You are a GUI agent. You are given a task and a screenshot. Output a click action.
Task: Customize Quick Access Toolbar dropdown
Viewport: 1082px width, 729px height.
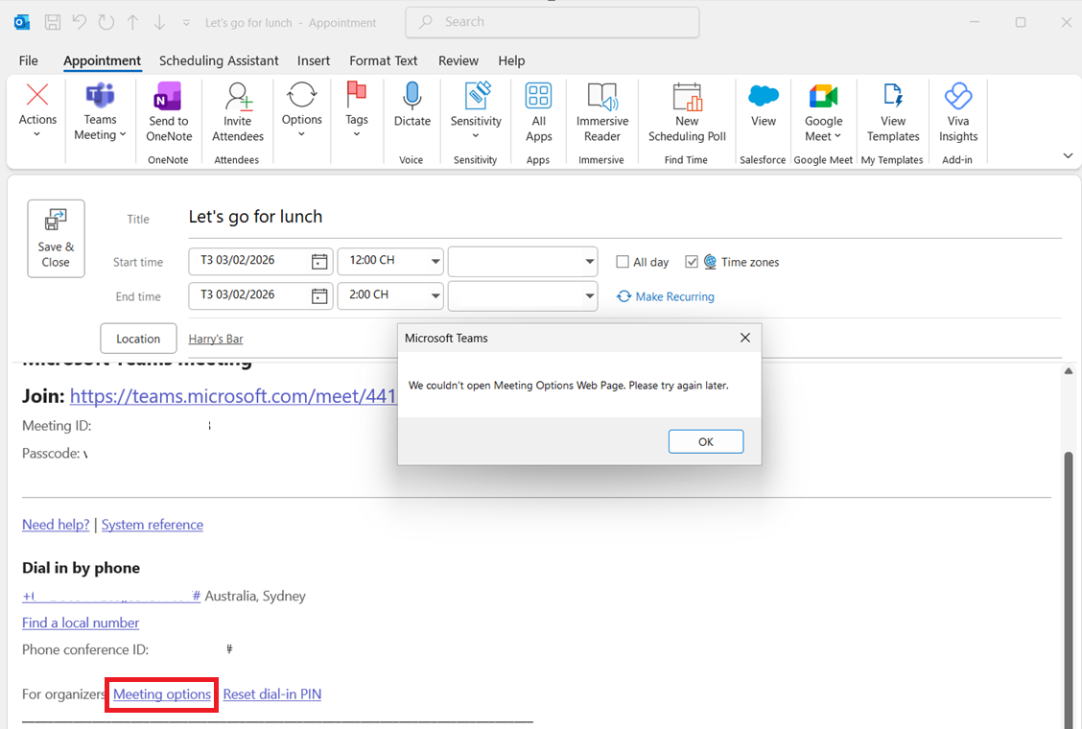coord(186,23)
